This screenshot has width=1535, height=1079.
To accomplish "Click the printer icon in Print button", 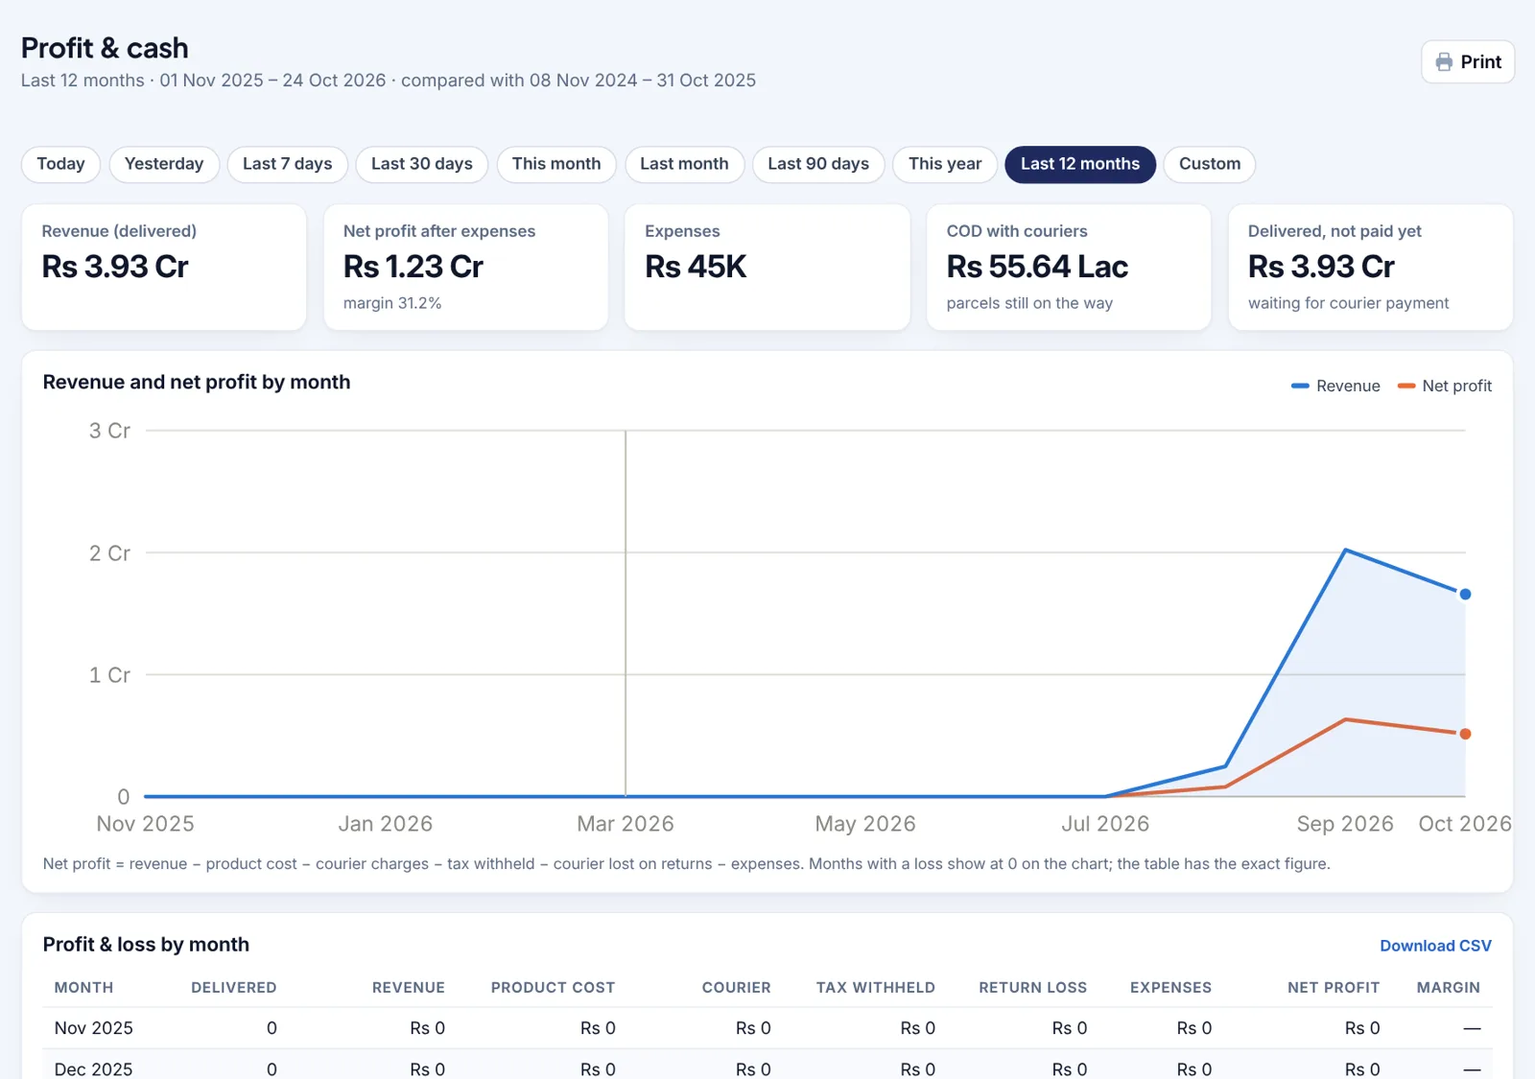I will (x=1444, y=62).
